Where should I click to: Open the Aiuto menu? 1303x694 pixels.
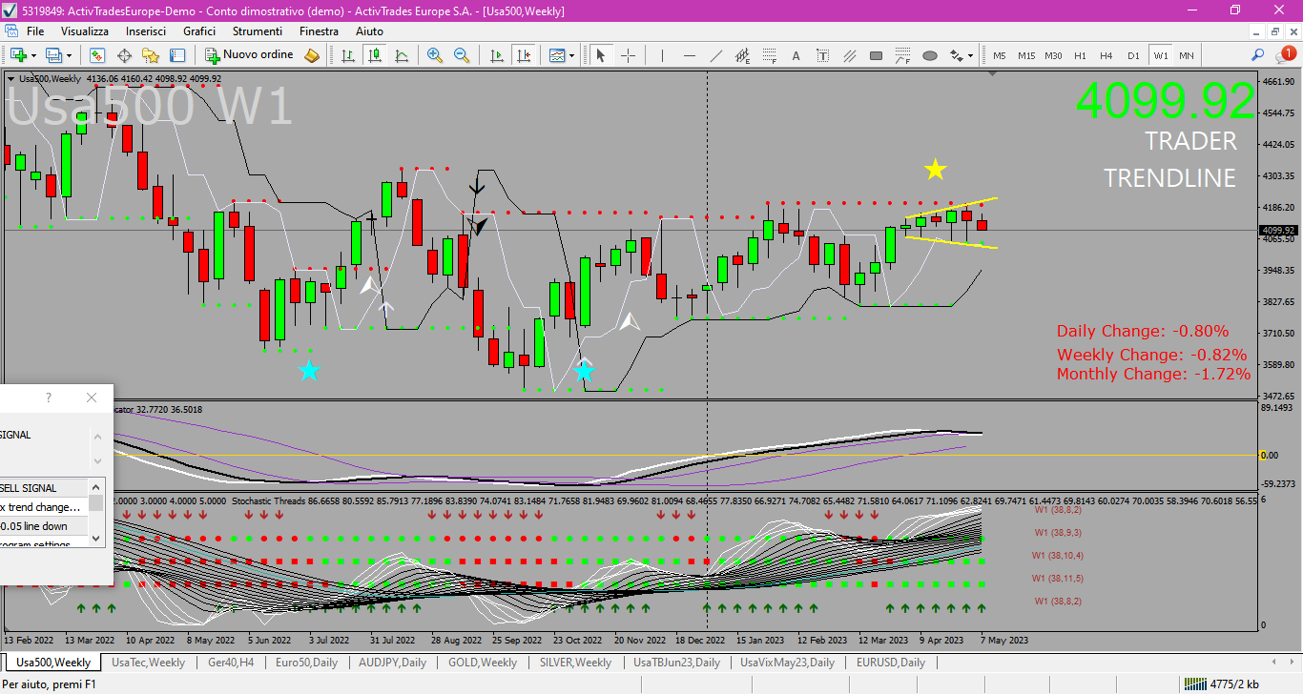369,31
